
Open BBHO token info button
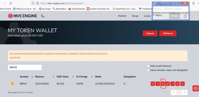153,84
